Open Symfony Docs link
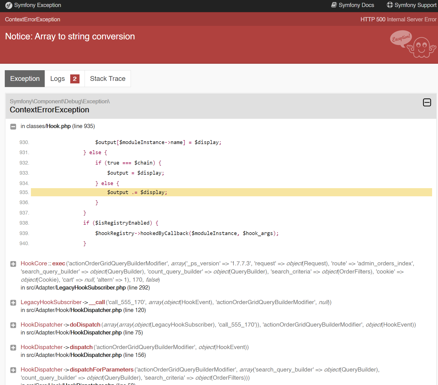 [353, 5]
